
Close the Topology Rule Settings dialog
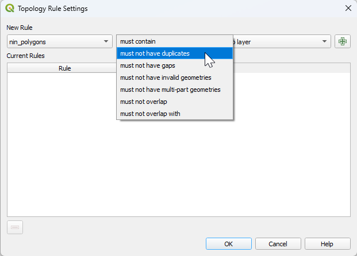click(x=347, y=9)
